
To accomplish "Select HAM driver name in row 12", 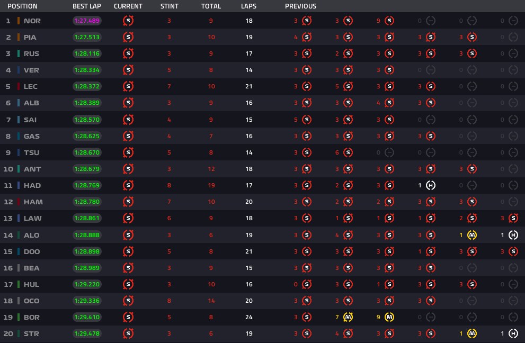I will pyautogui.click(x=33, y=202).
